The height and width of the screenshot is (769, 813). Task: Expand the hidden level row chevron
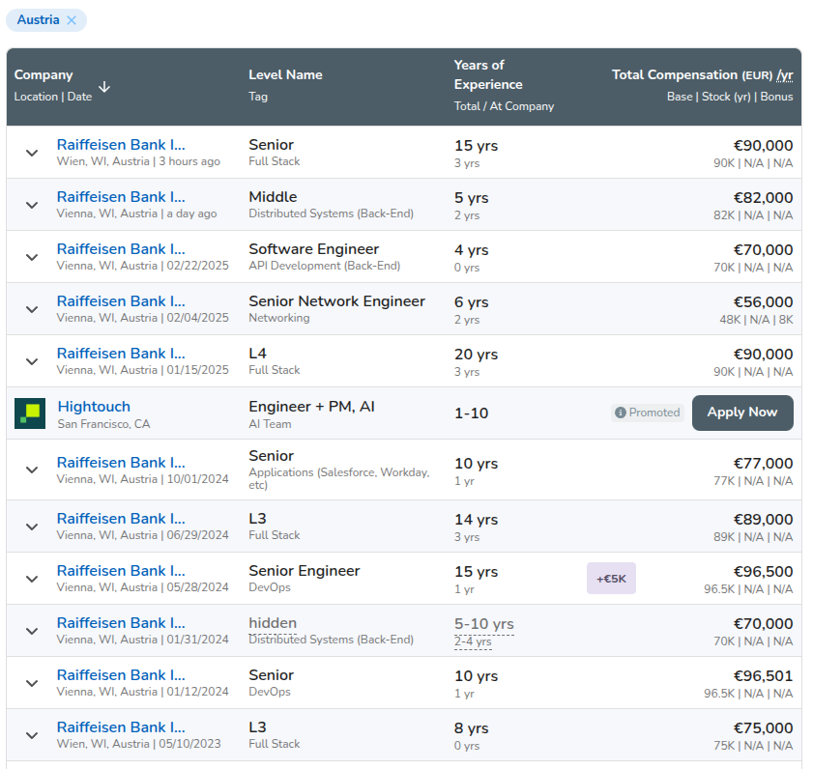coord(32,631)
